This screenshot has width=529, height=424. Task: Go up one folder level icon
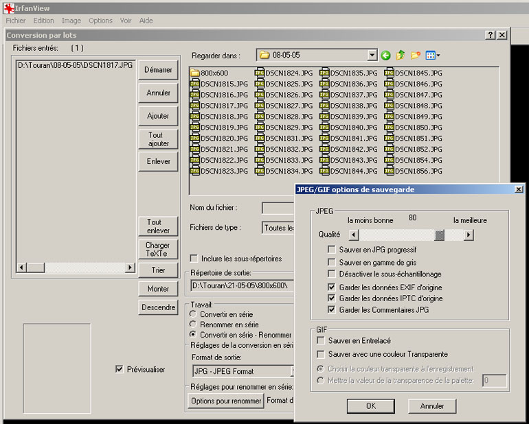point(401,55)
